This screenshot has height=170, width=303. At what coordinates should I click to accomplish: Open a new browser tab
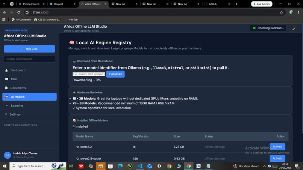(x=236, y=4)
